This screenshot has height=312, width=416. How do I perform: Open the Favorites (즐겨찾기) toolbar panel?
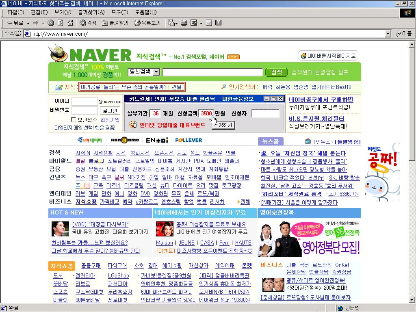click(x=115, y=23)
